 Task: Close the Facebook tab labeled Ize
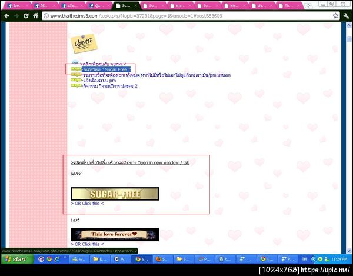pyautogui.click(x=27, y=6)
